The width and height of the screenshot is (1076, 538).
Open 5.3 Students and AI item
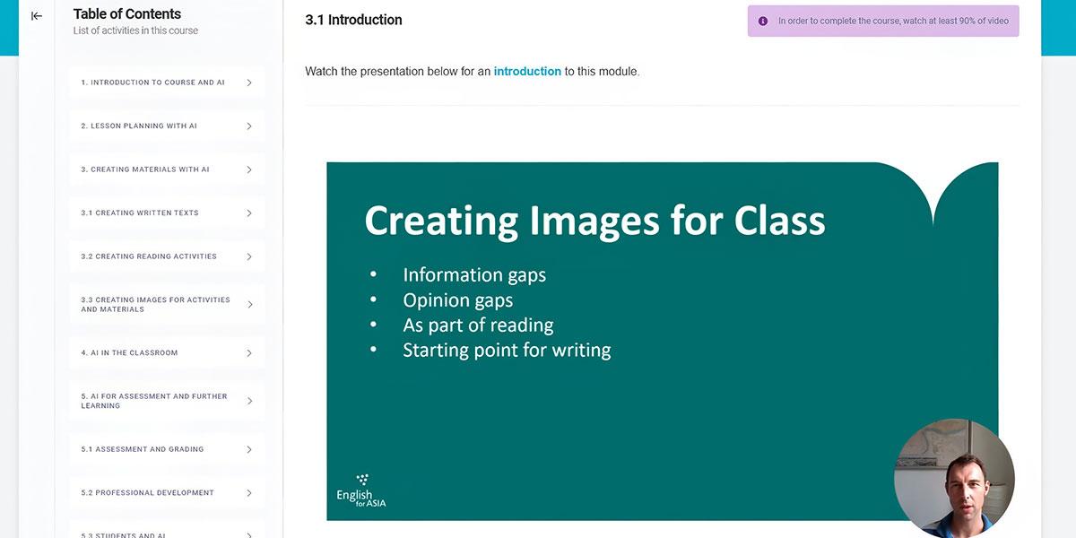click(x=167, y=529)
